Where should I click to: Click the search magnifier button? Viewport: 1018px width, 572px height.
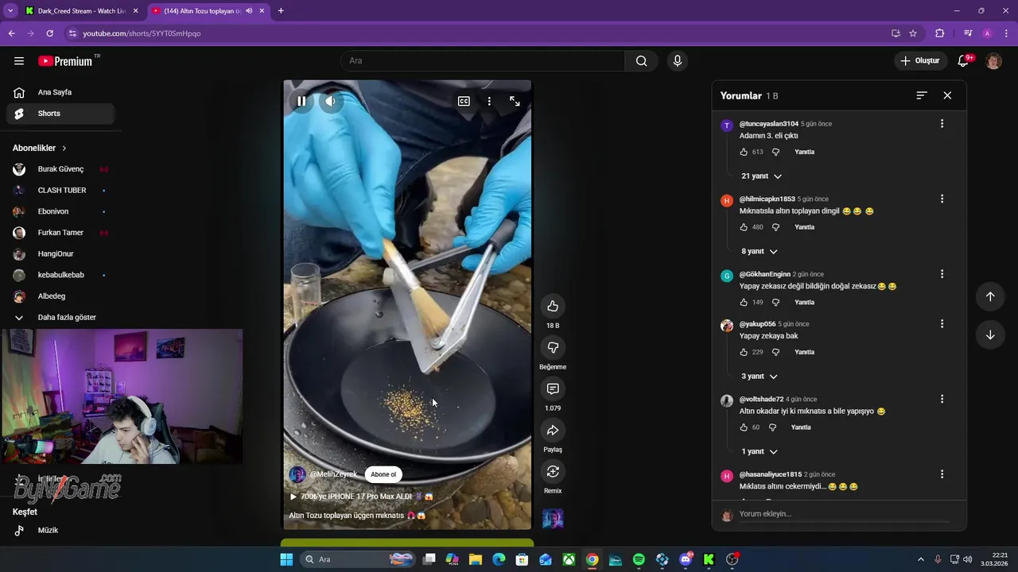pos(641,61)
